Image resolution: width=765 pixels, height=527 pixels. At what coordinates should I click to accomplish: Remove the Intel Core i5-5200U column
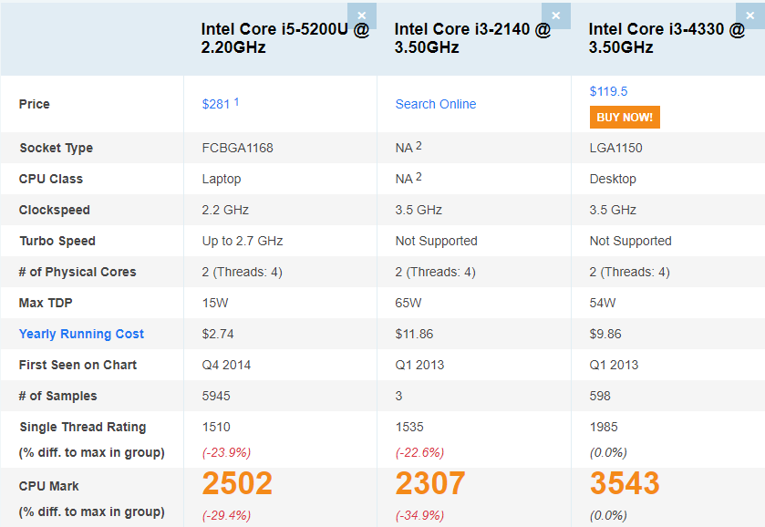pos(362,15)
